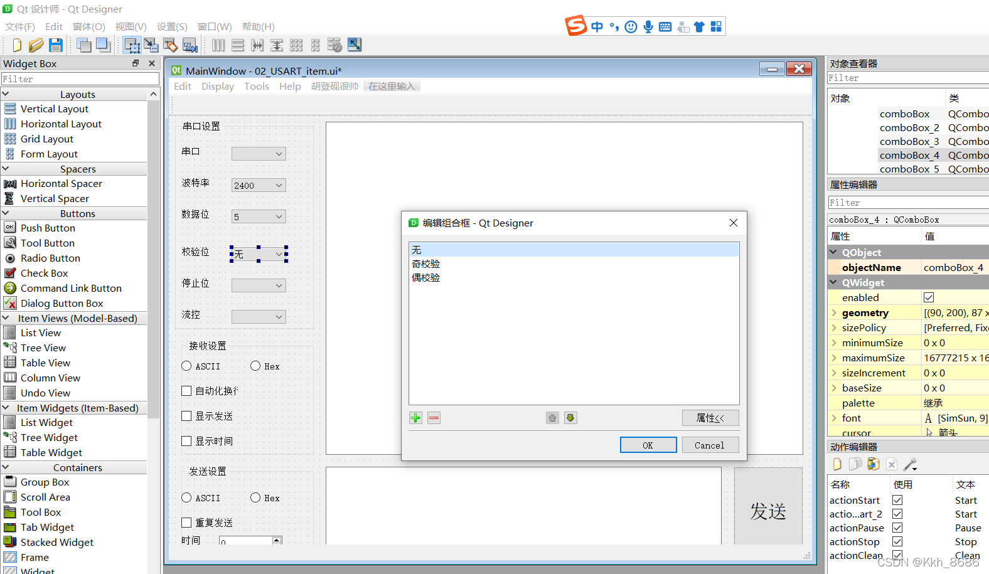Click the Send to Back toolbar icon
989x574 pixels.
click(x=103, y=45)
